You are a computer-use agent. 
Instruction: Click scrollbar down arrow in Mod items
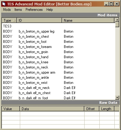(117, 97)
